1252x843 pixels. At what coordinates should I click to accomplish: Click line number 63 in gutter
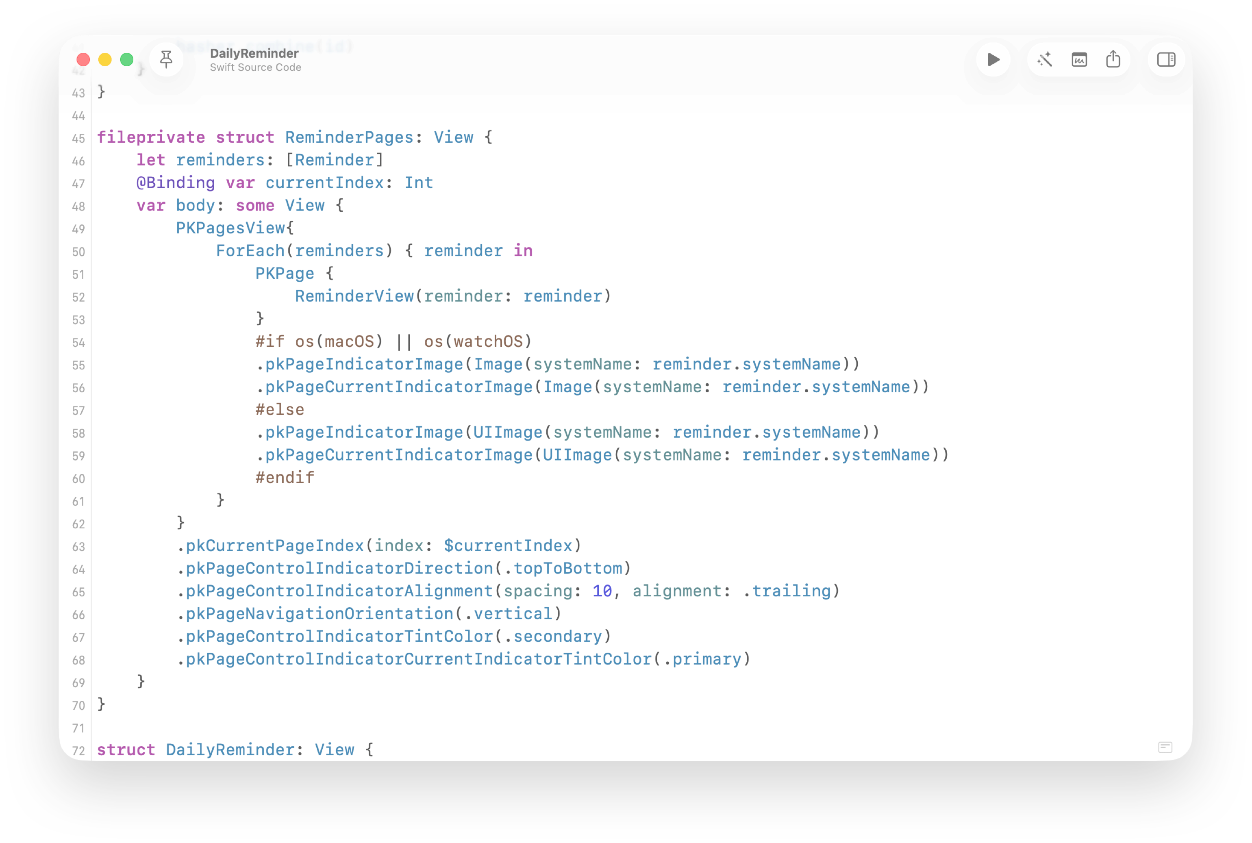78,547
